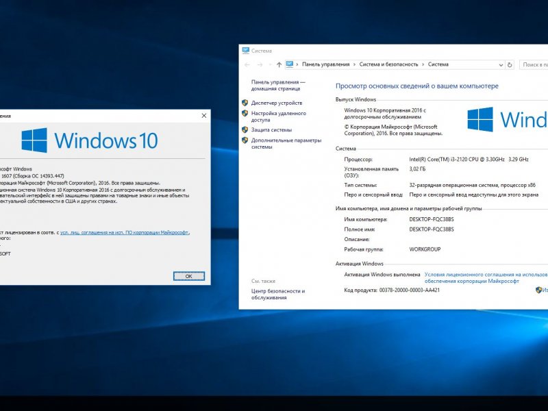Select the 'Система и безопасность' breadcrumb

(x=388, y=64)
